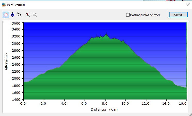Click the 0.0 distance axis value
Image resolution: width=192 pixels, height=116 pixels.
[23, 104]
